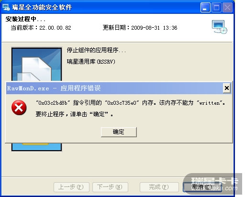Click the 瑞星通用库(RSSRV) component label
Image resolution: width=245 pixels, height=197 pixels.
coord(91,62)
